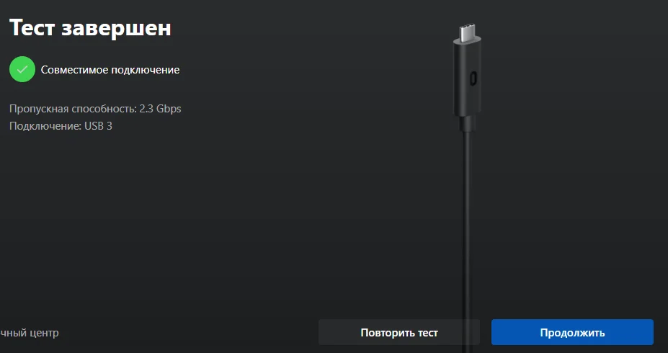Click the Пропускная способность bandwidth line

95,109
